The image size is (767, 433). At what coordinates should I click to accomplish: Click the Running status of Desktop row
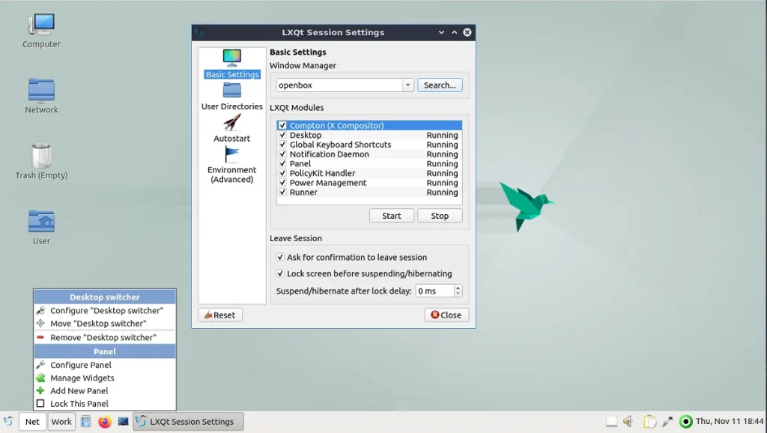click(442, 135)
